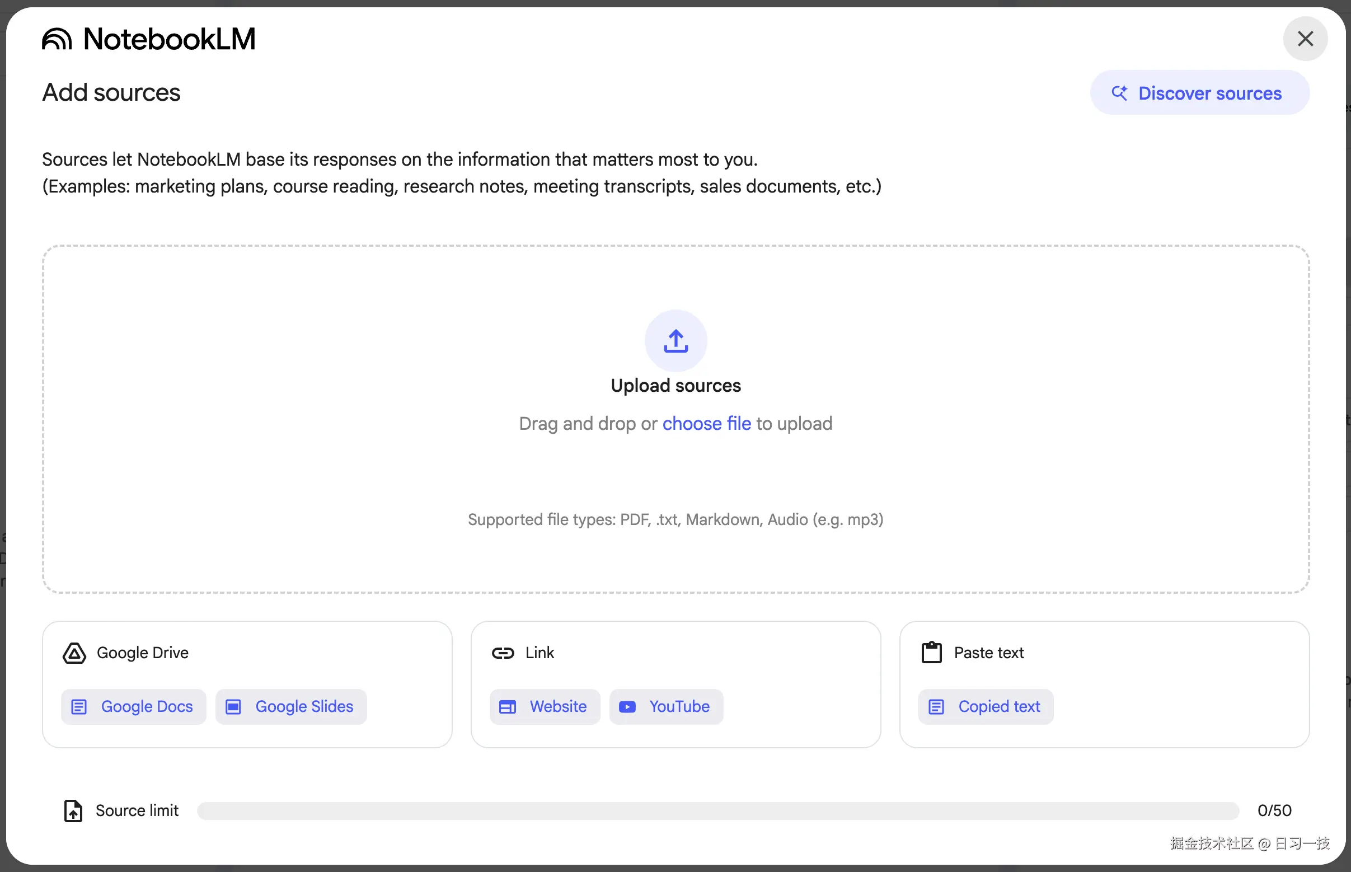Click the Paste text clipboard icon
Image resolution: width=1351 pixels, height=872 pixels.
tap(931, 651)
